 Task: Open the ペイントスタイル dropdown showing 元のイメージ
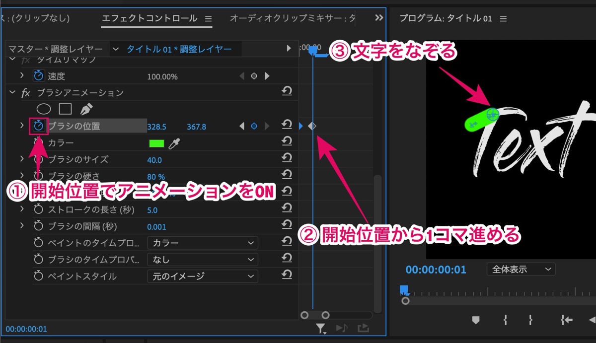tap(203, 276)
